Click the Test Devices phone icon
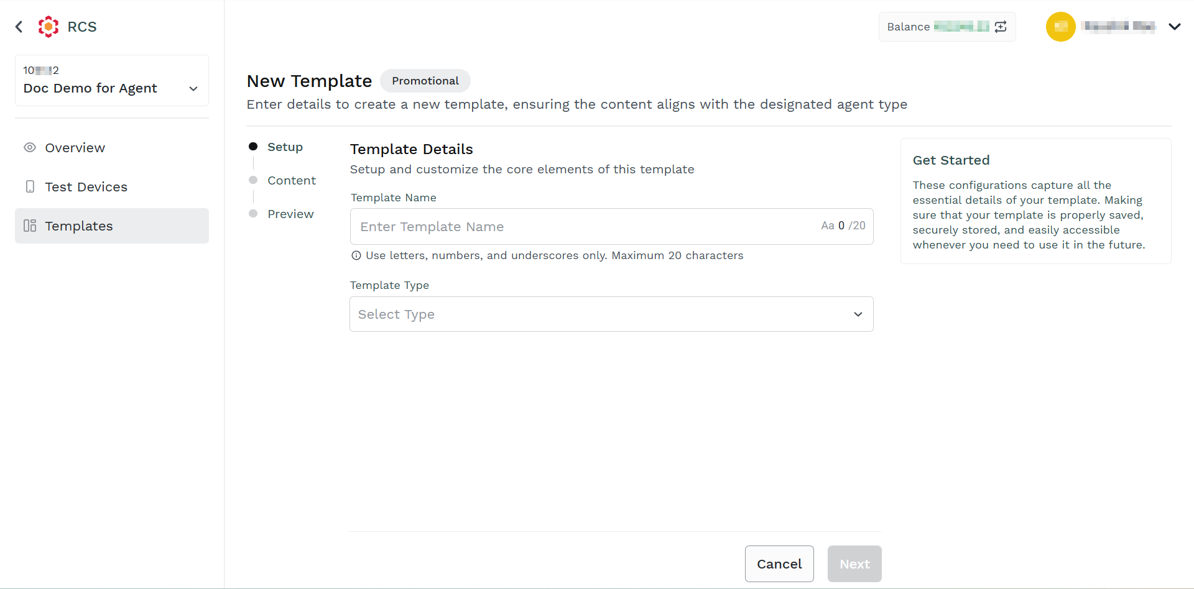Viewport: 1194px width, 589px height. [x=30, y=186]
